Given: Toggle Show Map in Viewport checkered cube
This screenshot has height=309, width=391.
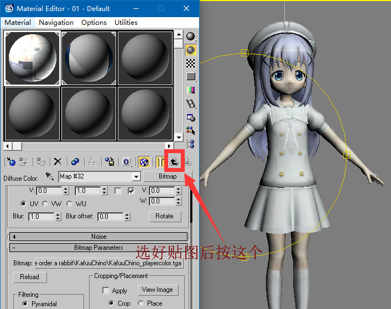Looking at the screenshot, I should tap(144, 162).
